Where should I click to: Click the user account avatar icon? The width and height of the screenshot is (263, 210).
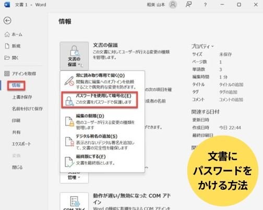173,5
